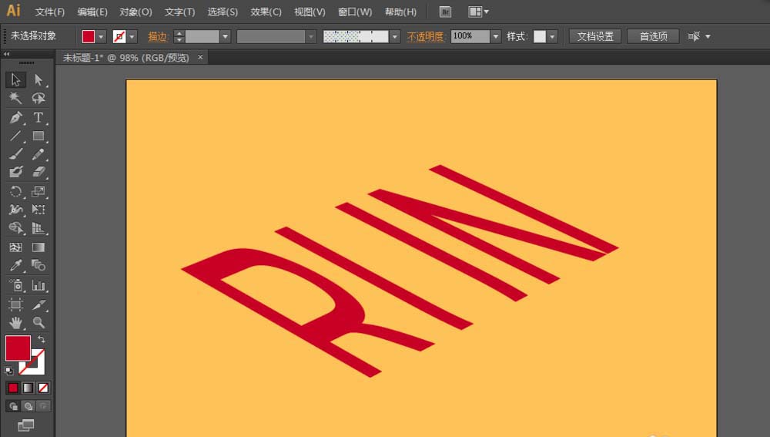Click the large red fill swatch in toolbox
Viewport: 770px width, 437px height.
click(18, 348)
